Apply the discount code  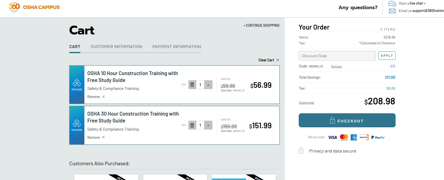click(x=387, y=56)
